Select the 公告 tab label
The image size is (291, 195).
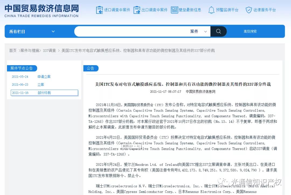pos(91,68)
